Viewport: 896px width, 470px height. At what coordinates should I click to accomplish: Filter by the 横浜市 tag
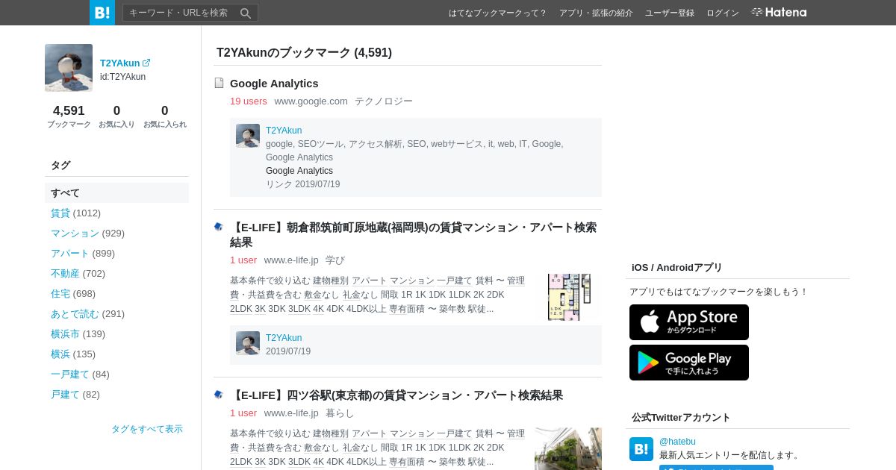click(65, 333)
